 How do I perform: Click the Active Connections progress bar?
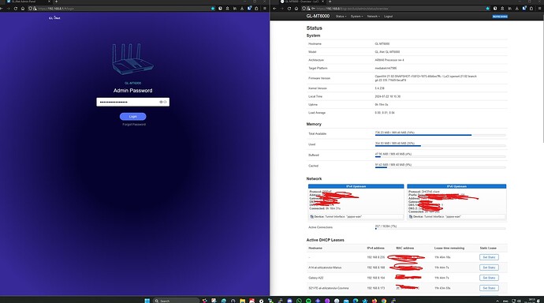pos(440,229)
